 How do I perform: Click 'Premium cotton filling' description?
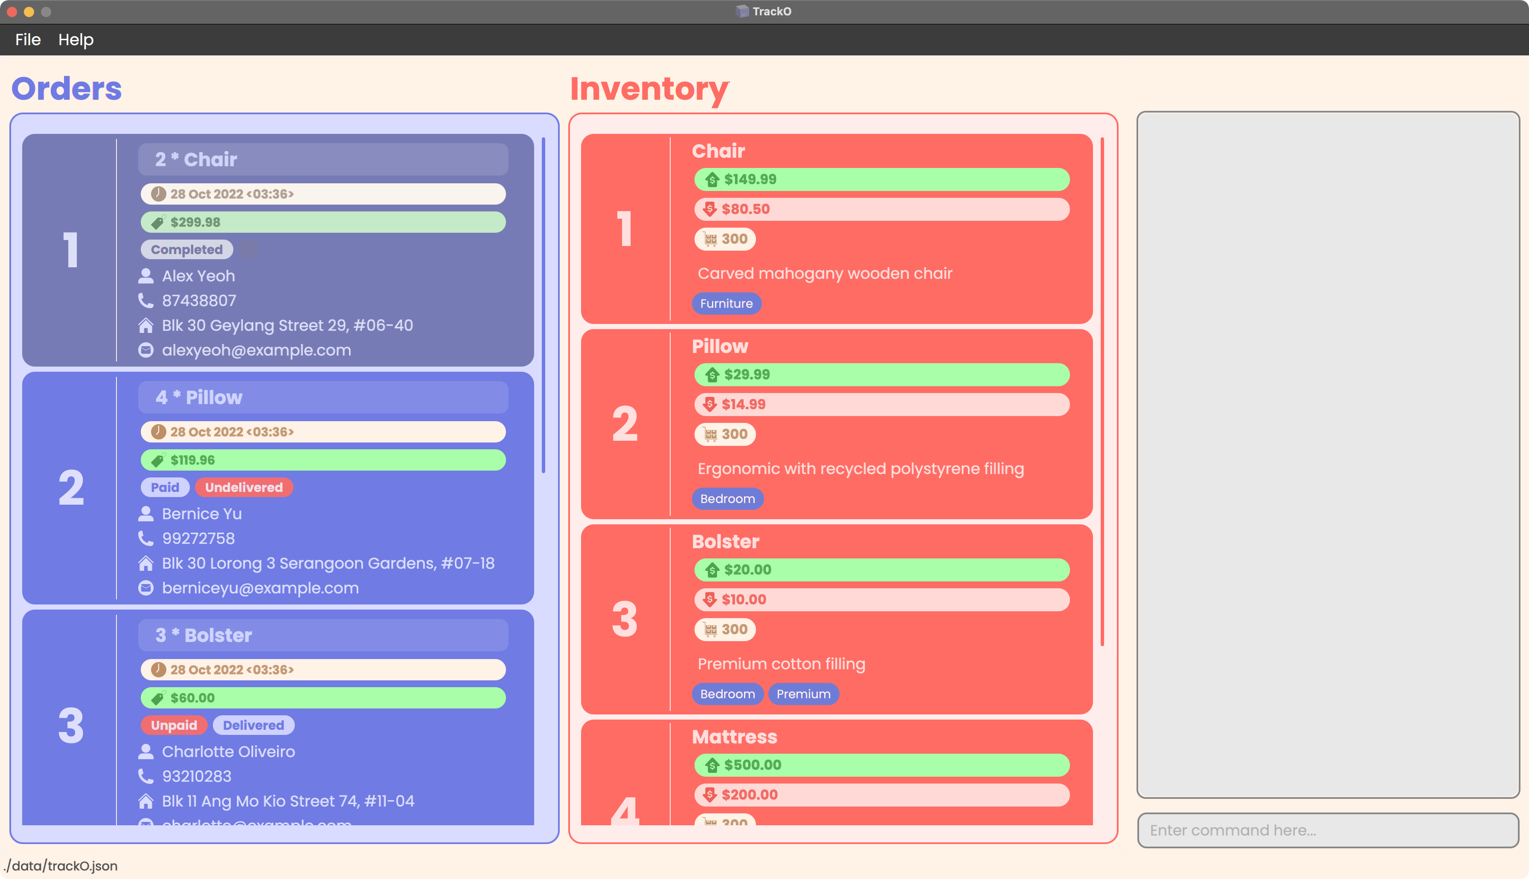coord(782,664)
